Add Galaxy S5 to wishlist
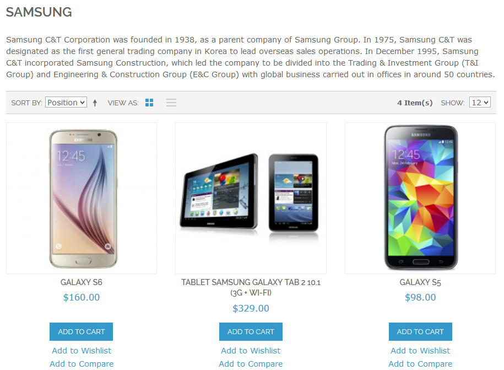 pos(420,351)
